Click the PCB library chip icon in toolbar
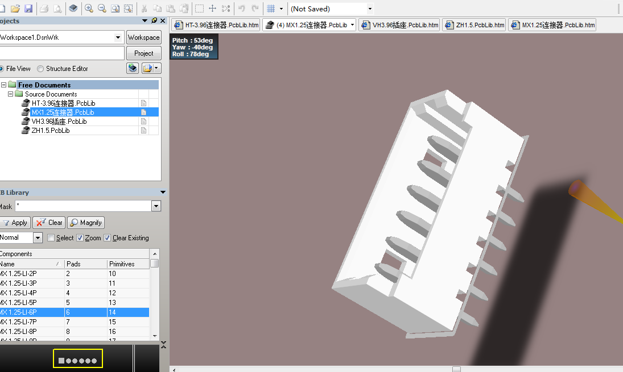 click(73, 9)
